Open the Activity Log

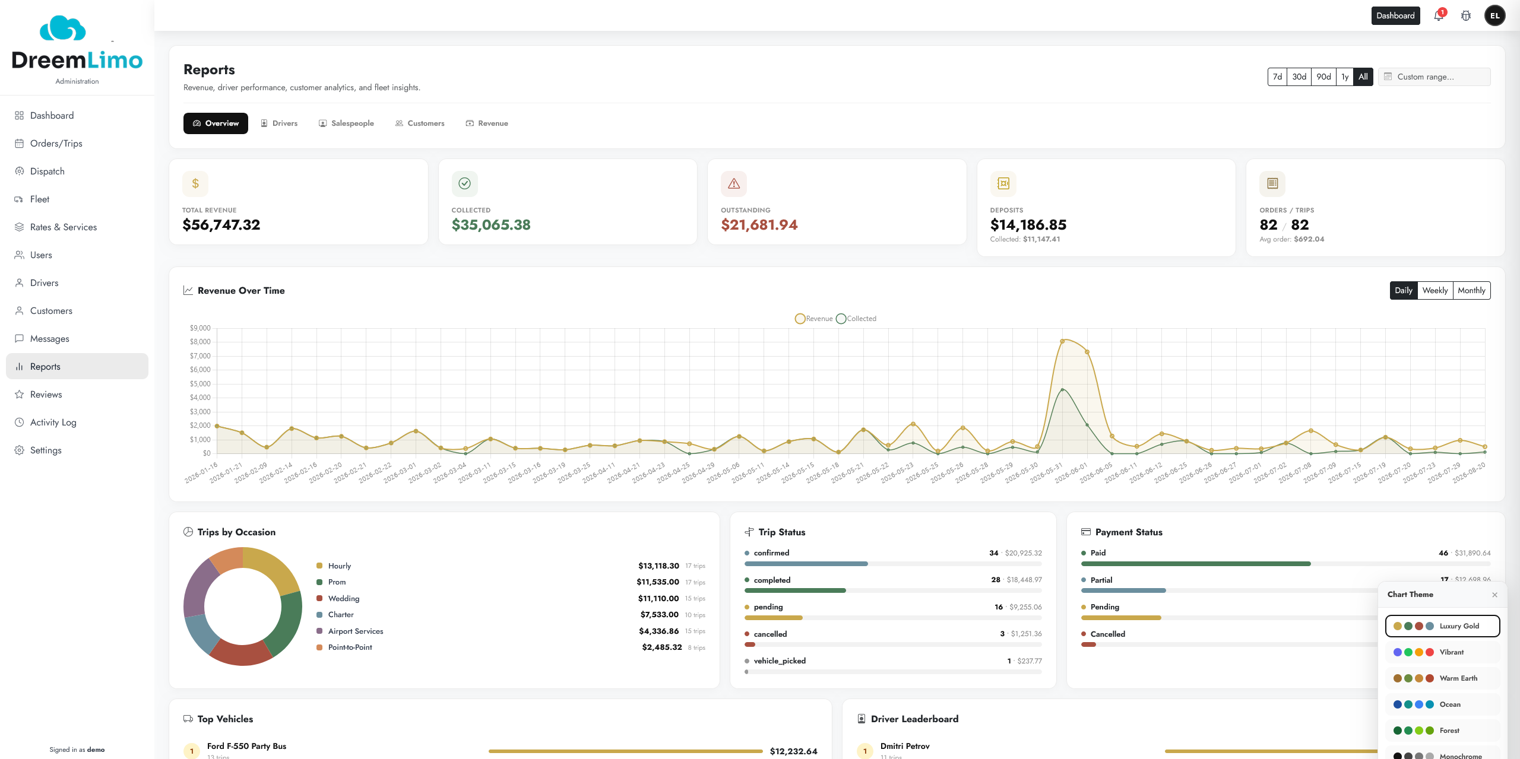pos(77,422)
